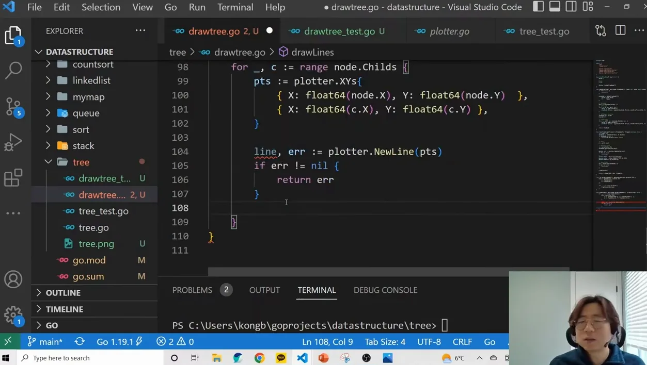Screen dimensions: 647x365
Task: Open the Search view icon
Action: tap(13, 70)
